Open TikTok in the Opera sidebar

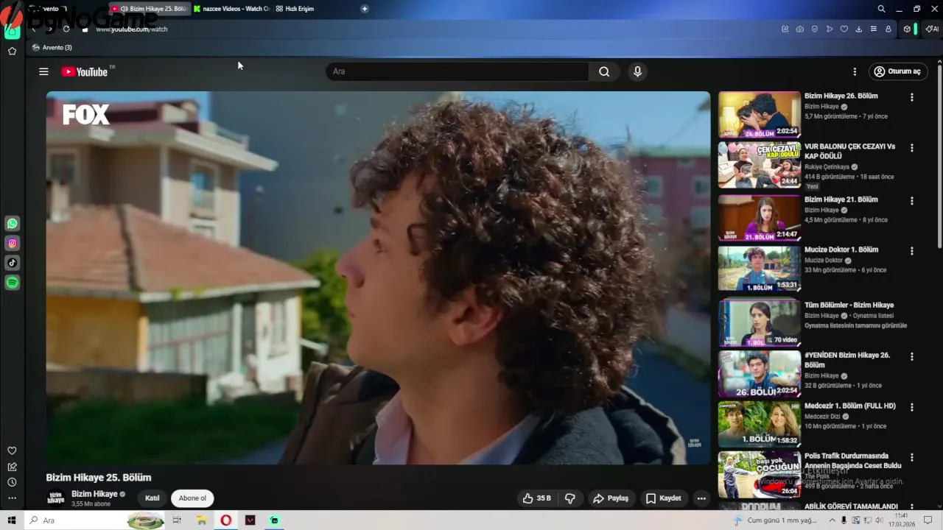tap(12, 263)
